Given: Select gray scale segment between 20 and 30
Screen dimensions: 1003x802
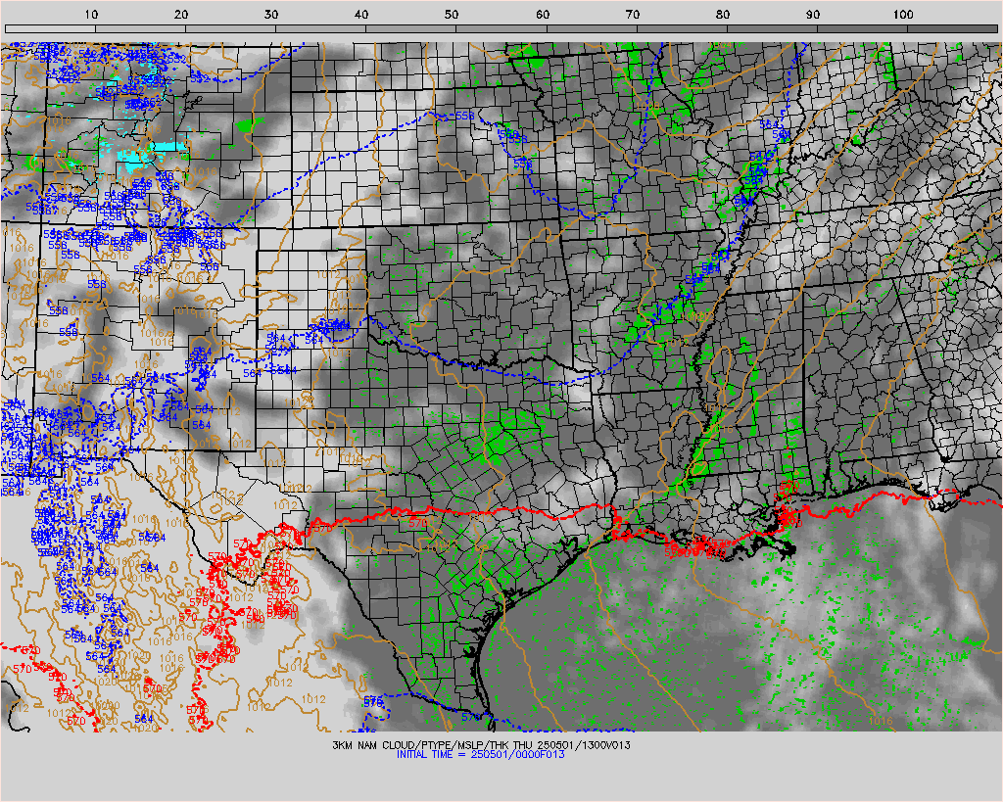Looking at the screenshot, I should tap(230, 28).
